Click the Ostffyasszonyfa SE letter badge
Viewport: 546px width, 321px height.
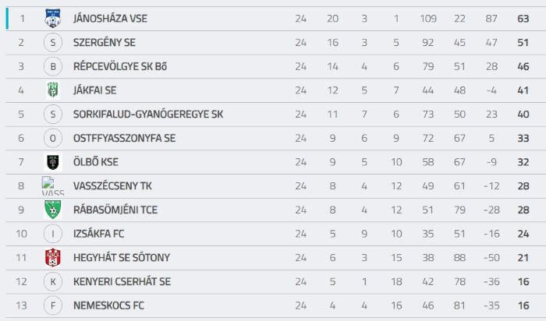(x=53, y=138)
